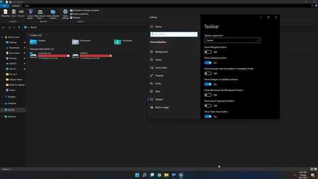
Task: Select Videos in the sidebar
Action: (x=12, y=90)
